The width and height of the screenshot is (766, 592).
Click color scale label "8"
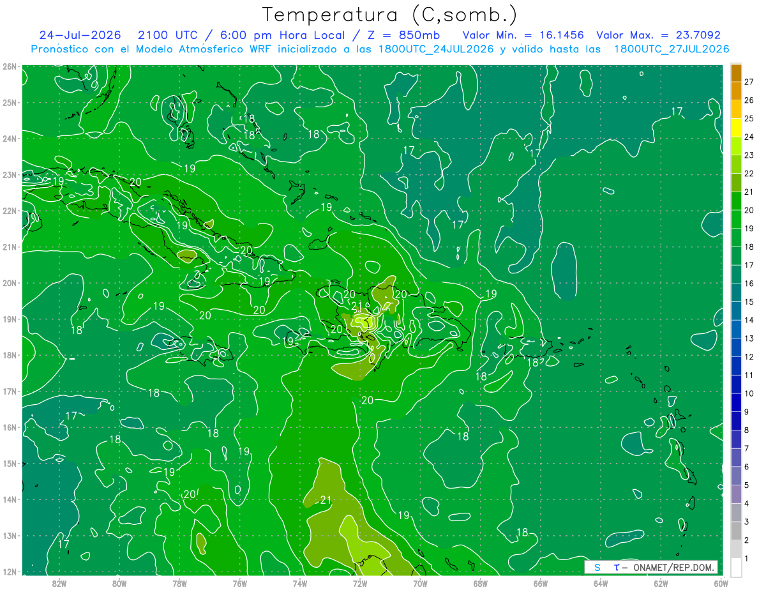747,430
